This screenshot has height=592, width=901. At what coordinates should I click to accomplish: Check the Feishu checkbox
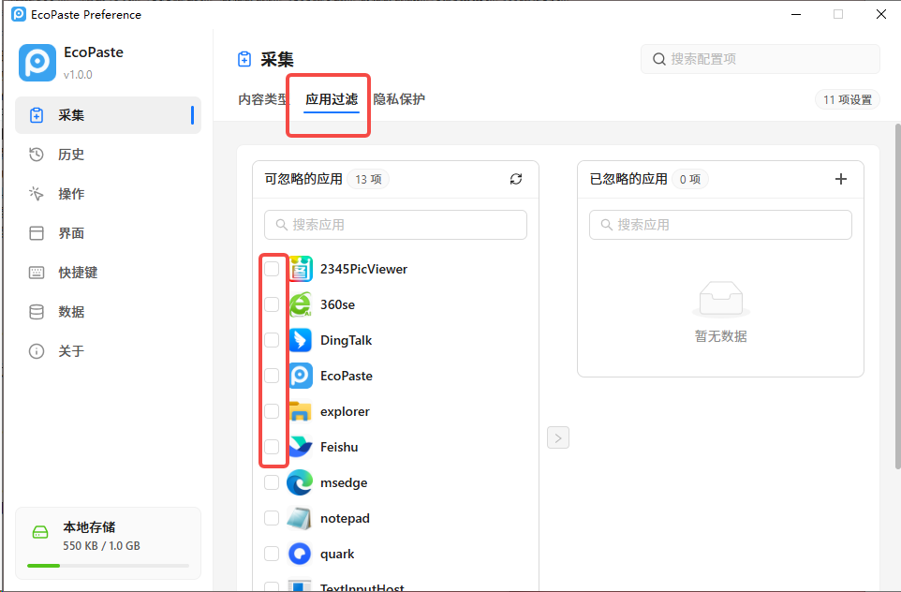[x=272, y=447]
